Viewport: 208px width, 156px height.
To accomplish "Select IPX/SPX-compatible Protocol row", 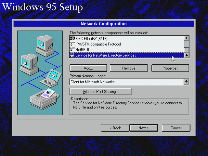I will pyautogui.click(x=126, y=44).
